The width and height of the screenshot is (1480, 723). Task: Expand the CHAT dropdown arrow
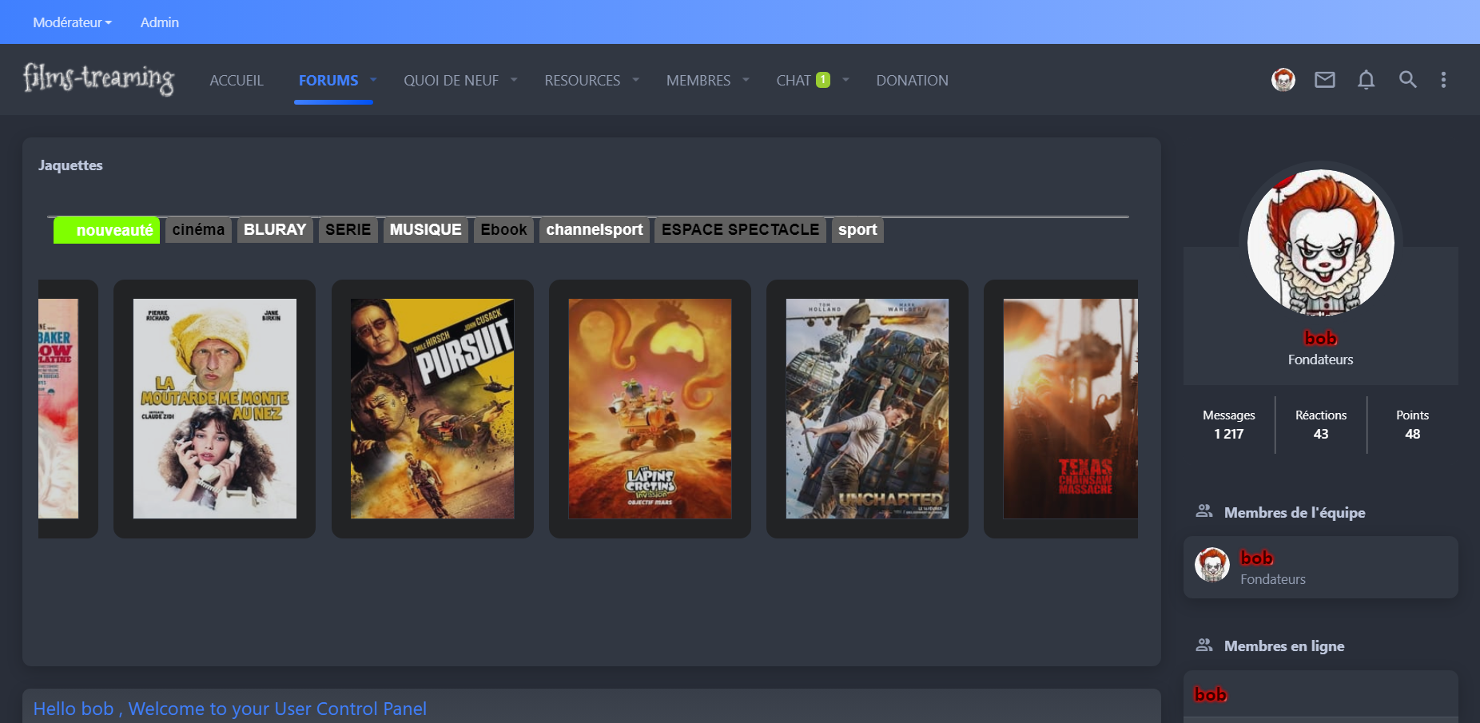pos(845,80)
